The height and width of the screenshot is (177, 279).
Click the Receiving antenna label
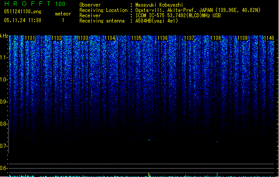pos(102,21)
